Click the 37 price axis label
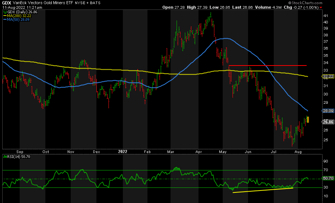 pyautogui.click(x=326, y=41)
